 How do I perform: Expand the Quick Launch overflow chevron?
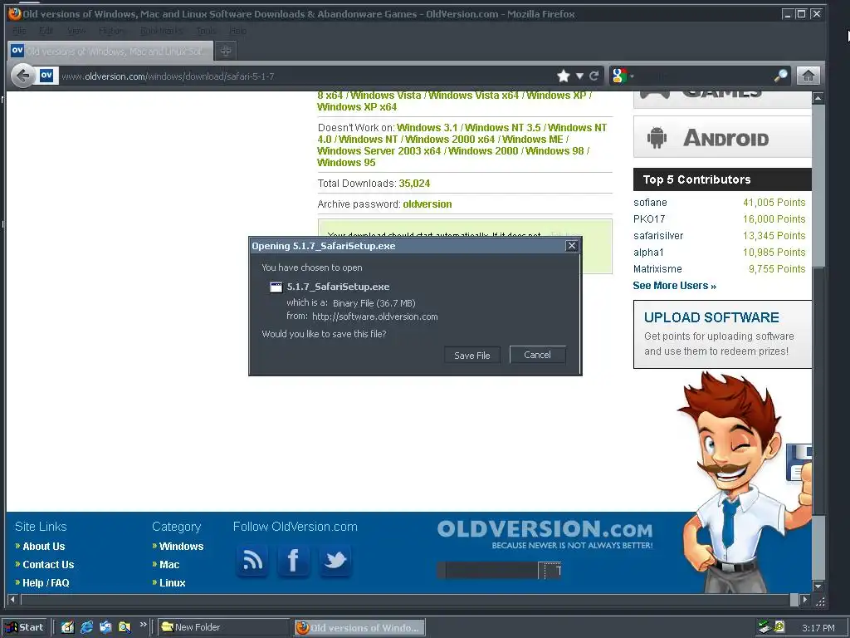click(143, 625)
